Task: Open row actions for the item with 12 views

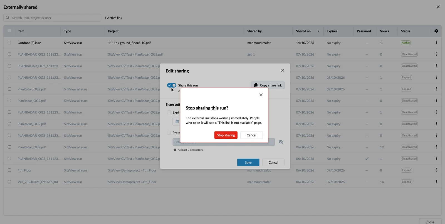Action: [436, 147]
